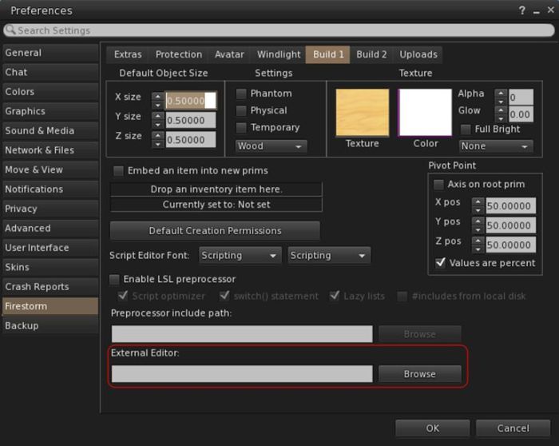The image size is (559, 446).
Task: Enable LSL preprocessor checkbox
Action: [114, 280]
